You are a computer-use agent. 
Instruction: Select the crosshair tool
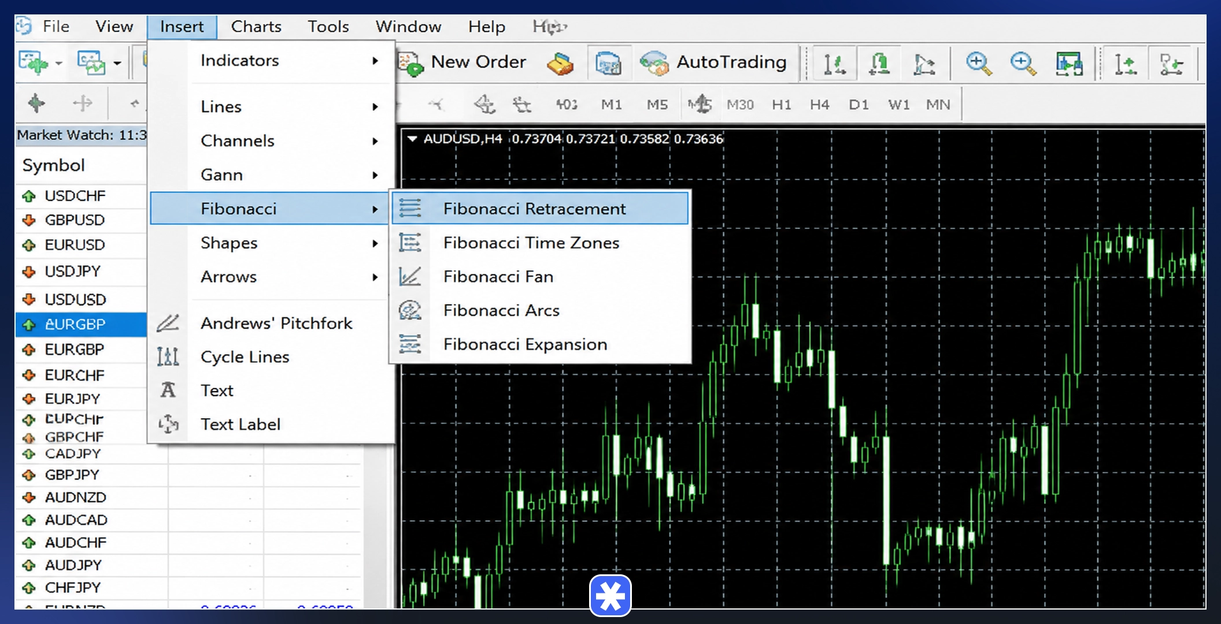82,103
